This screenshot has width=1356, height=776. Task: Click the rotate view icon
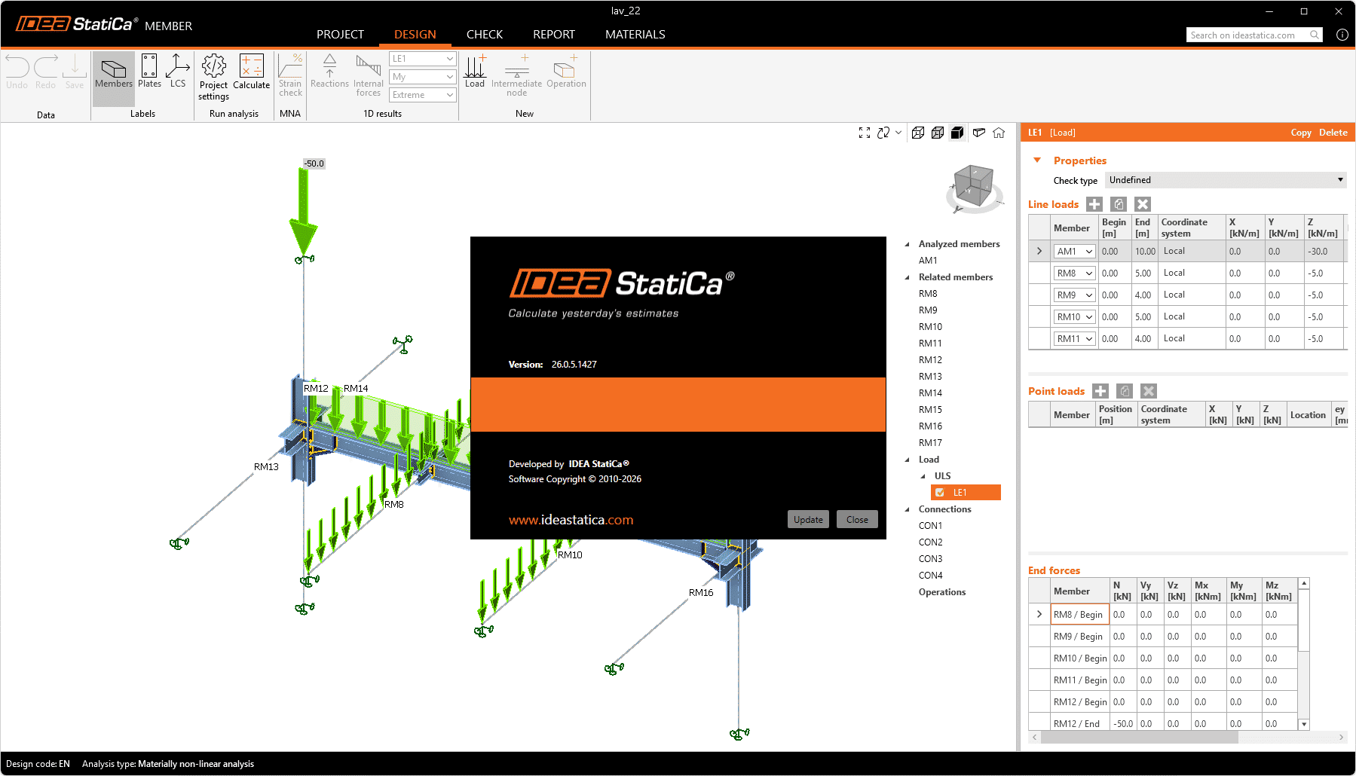click(x=883, y=133)
